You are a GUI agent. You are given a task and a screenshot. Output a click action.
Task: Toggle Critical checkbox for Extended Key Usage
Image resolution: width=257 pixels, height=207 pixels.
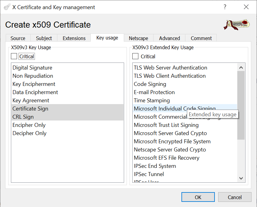click(x=135, y=56)
